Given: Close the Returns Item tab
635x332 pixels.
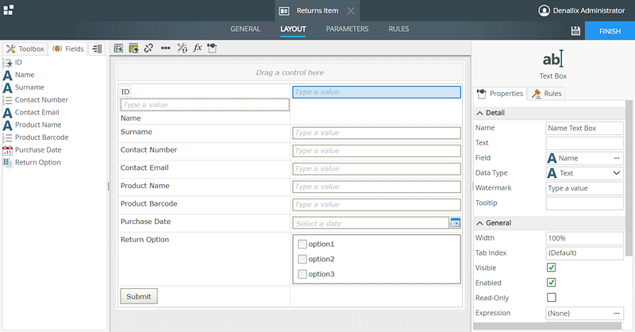Looking at the screenshot, I should coord(352,10).
